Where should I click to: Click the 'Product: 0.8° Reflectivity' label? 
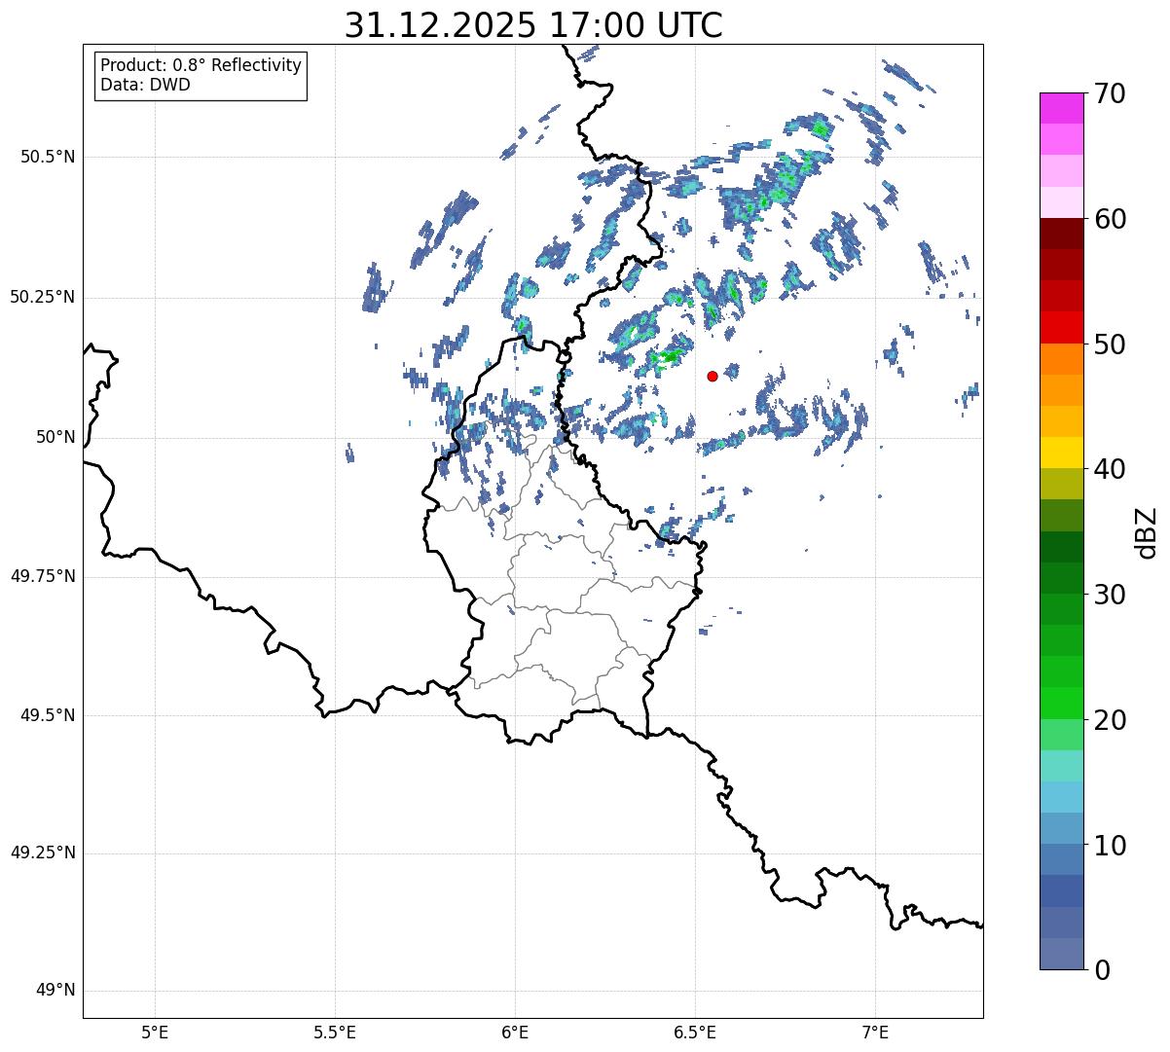point(201,65)
